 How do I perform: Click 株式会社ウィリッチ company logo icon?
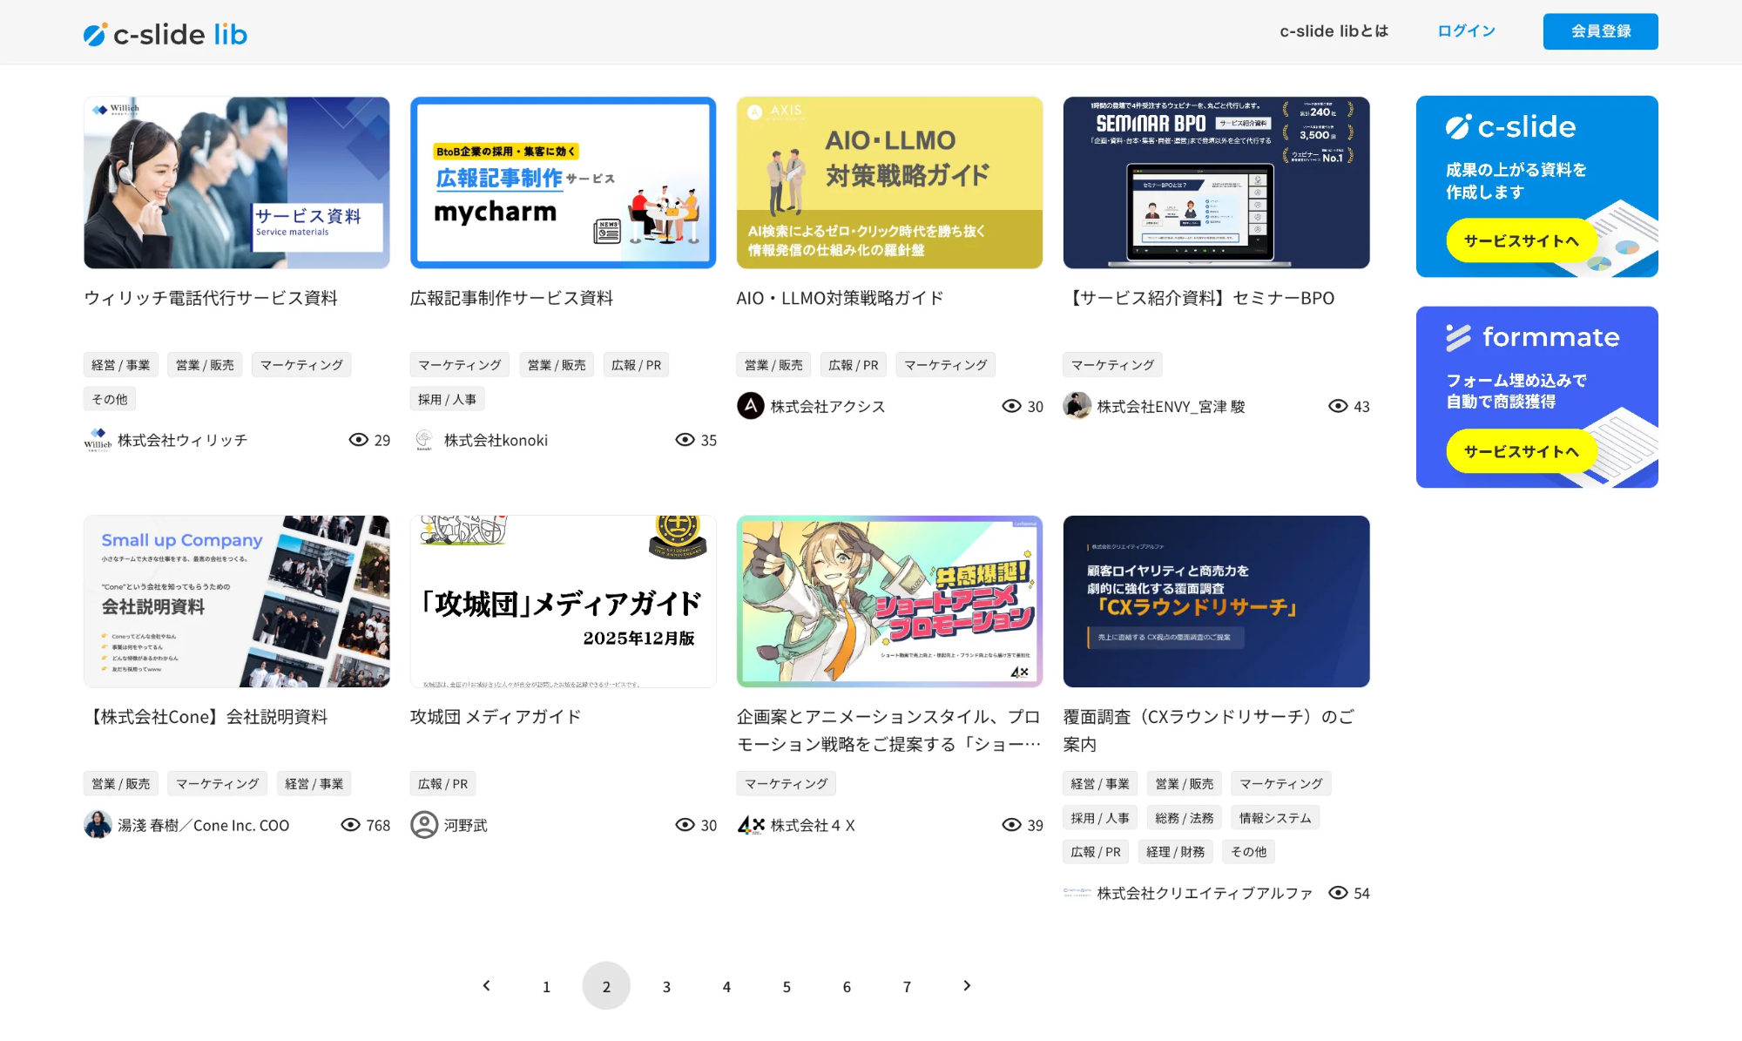click(x=98, y=440)
